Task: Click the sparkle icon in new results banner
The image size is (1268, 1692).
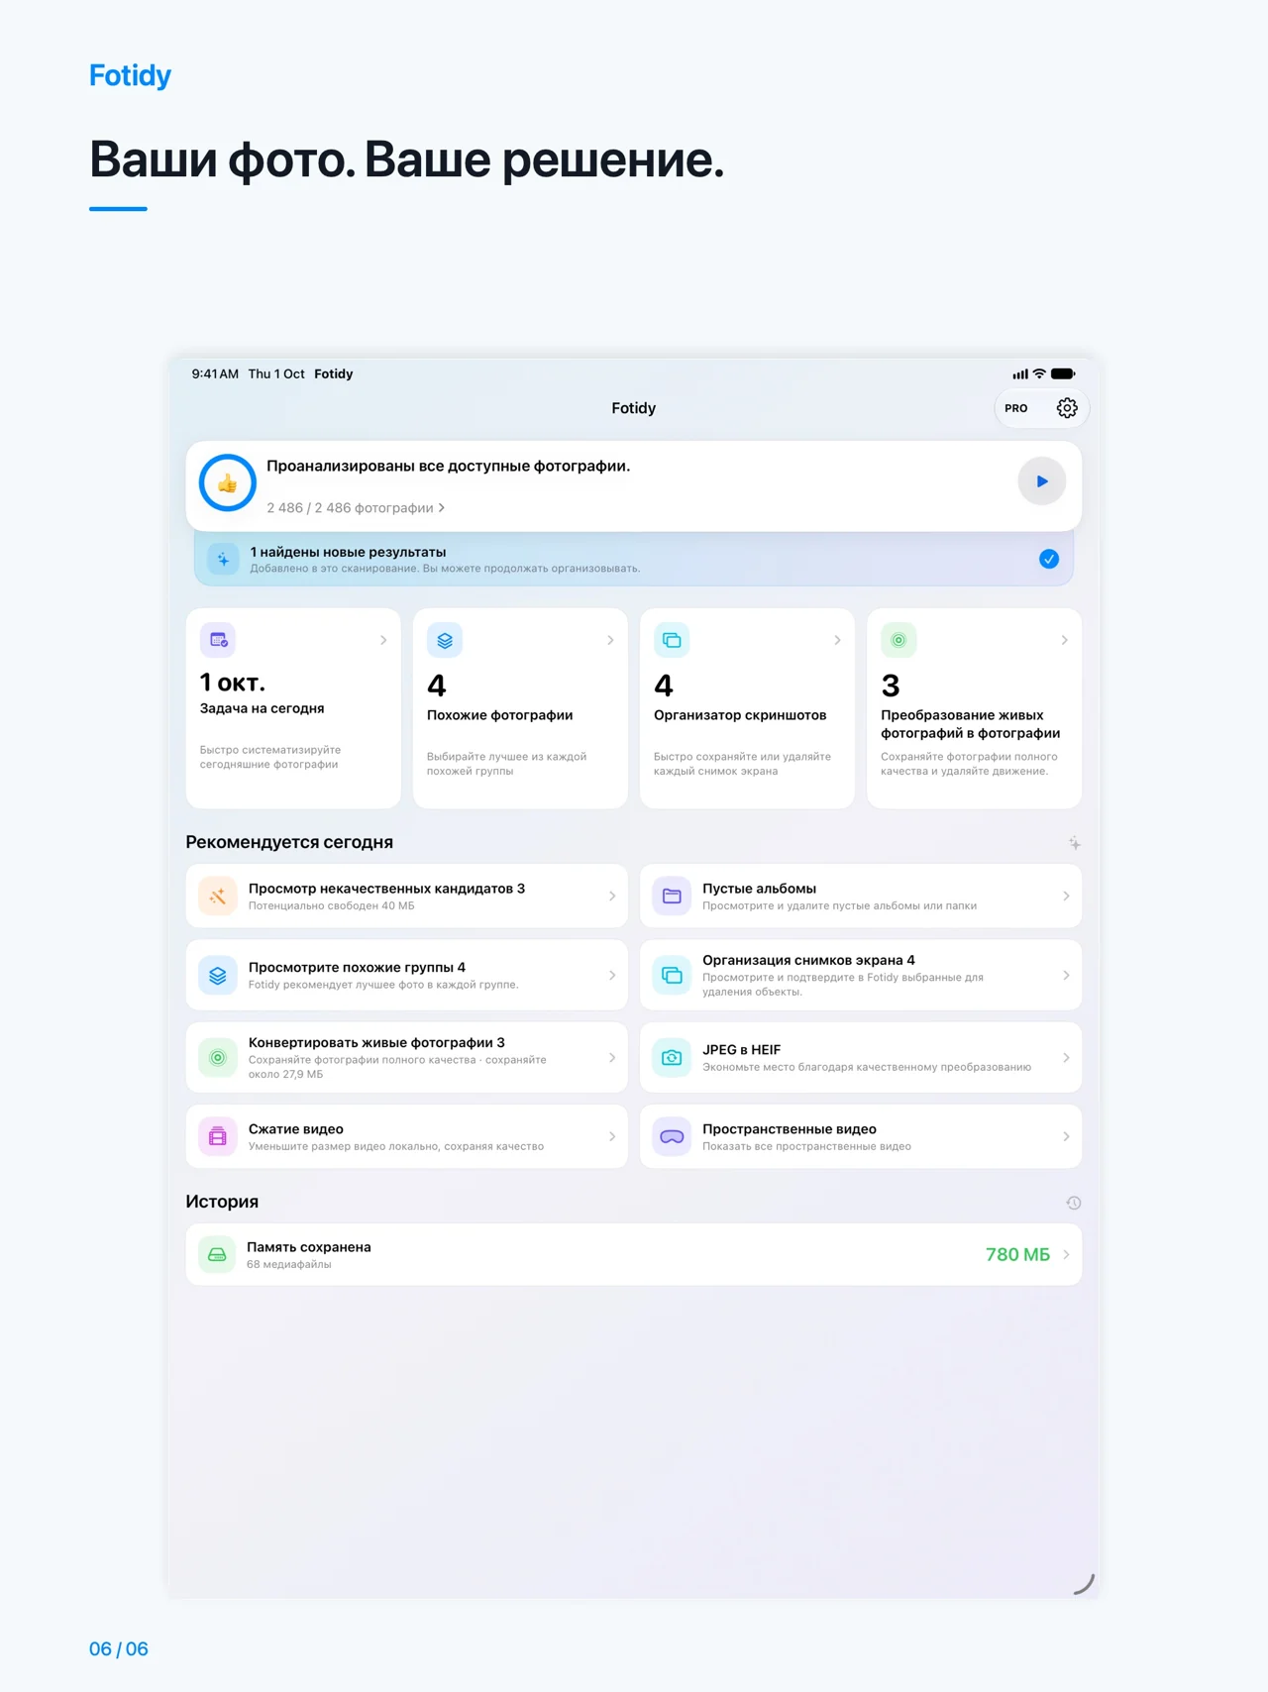Action: pos(224,560)
